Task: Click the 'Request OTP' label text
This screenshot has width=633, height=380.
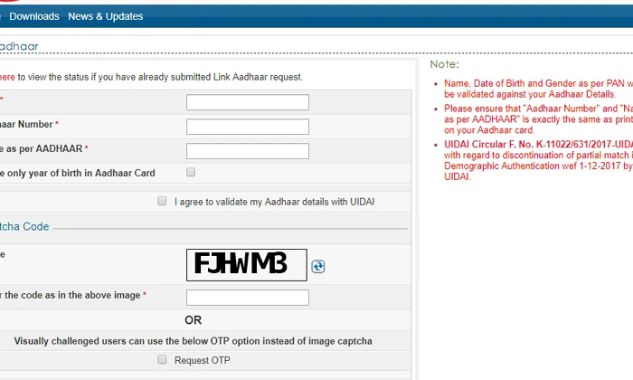Action: point(203,360)
